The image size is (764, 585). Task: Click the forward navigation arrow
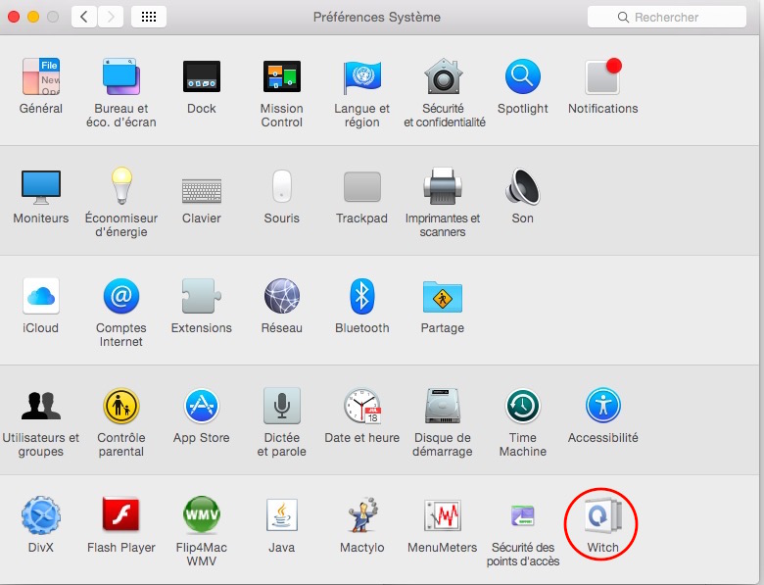(x=111, y=17)
